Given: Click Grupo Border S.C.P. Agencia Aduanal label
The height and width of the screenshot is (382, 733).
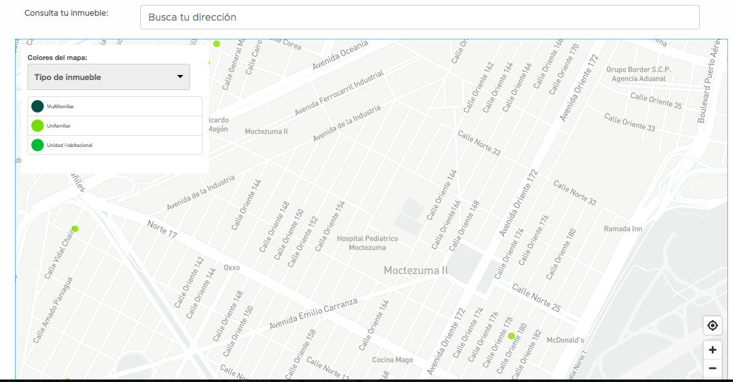Looking at the screenshot, I should click(x=638, y=74).
